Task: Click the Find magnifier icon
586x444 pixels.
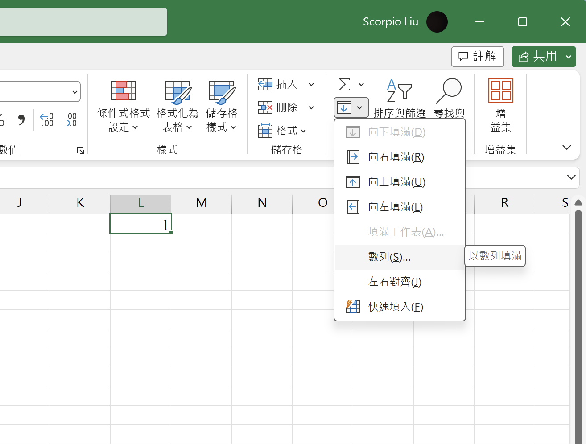Action: tap(449, 91)
